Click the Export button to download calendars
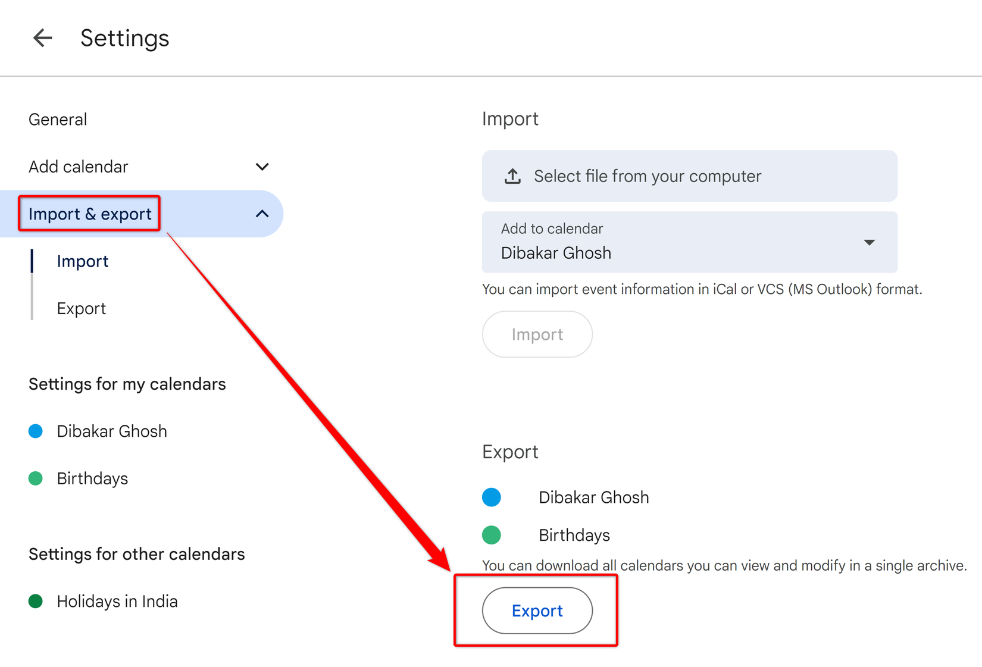The height and width of the screenshot is (667, 982). [536, 610]
